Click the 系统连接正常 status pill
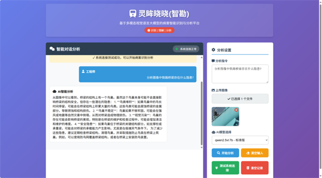 pyautogui.click(x=186, y=49)
